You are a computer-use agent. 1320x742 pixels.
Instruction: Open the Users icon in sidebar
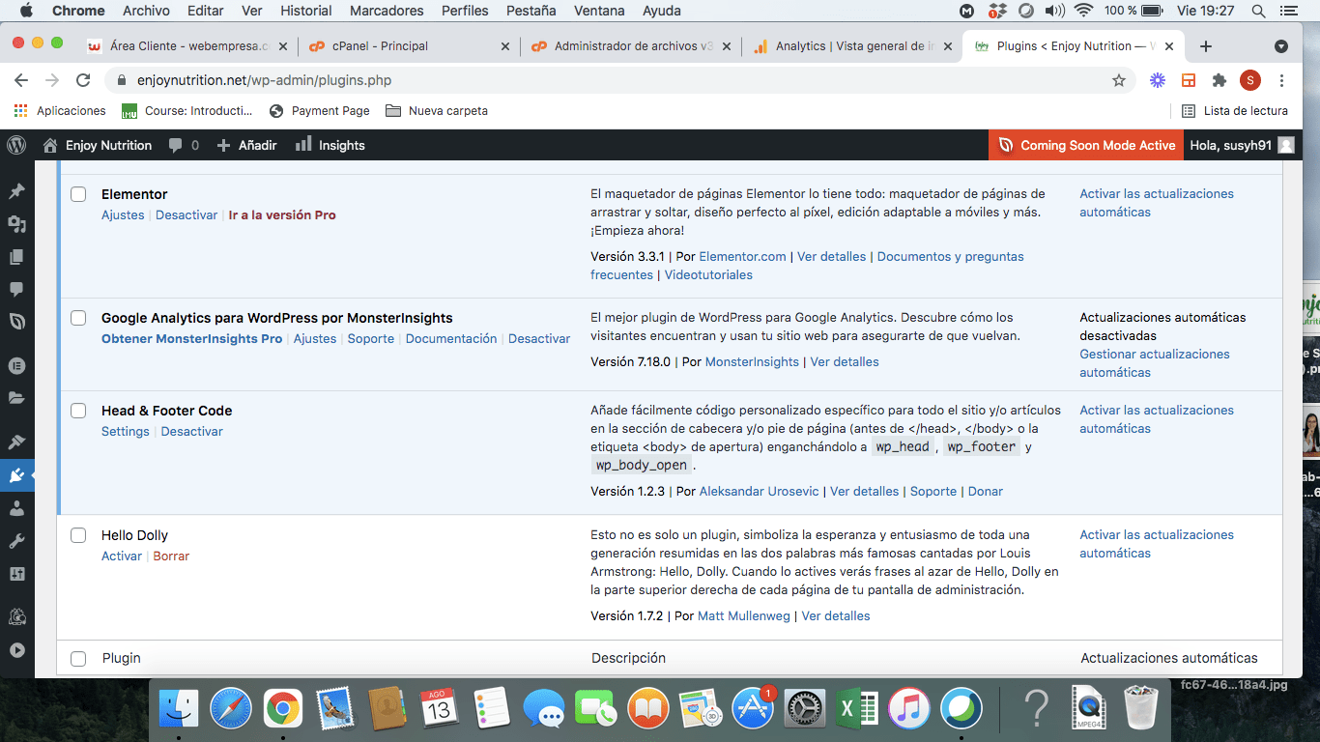pyautogui.click(x=16, y=508)
